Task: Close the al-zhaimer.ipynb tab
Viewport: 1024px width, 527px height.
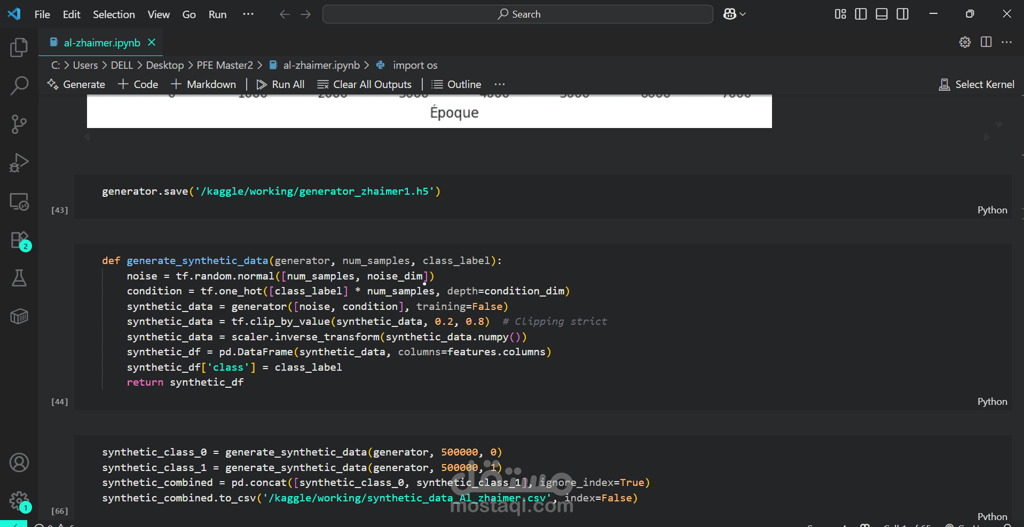Action: [152, 43]
